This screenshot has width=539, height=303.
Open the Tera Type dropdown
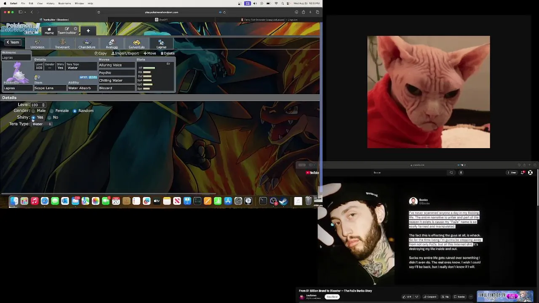click(42, 124)
